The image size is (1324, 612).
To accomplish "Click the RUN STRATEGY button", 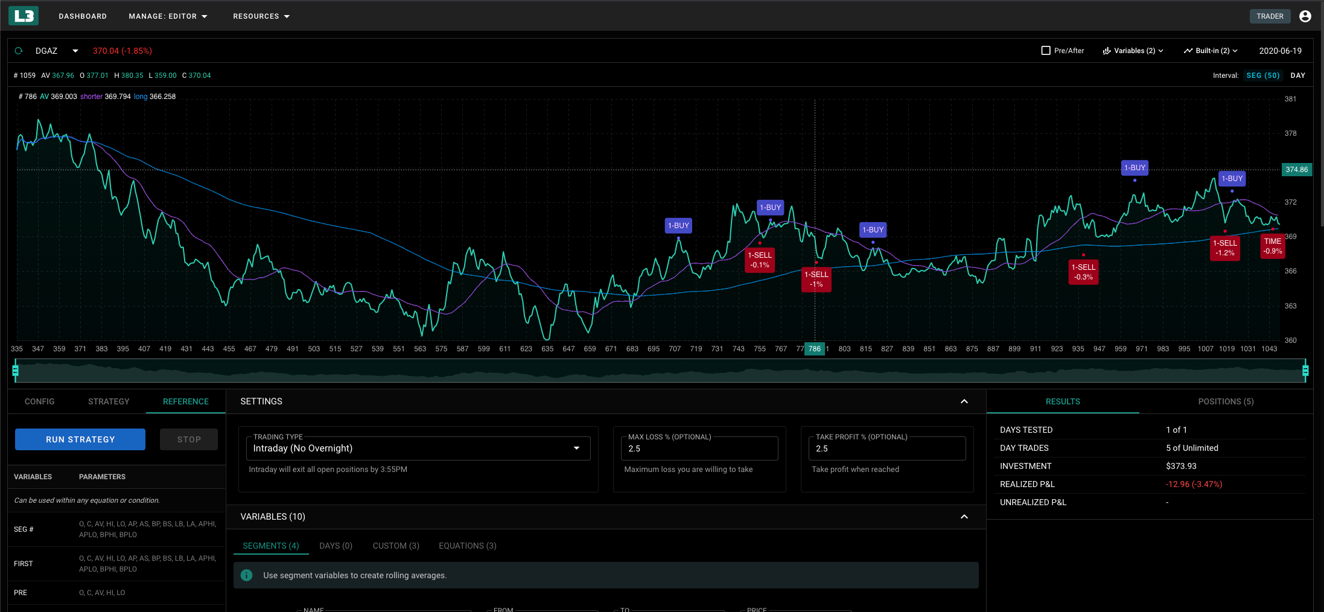I will 80,439.
